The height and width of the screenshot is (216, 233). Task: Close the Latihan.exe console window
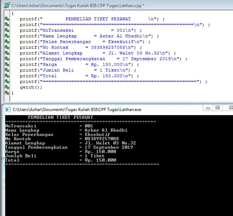coord(229,107)
